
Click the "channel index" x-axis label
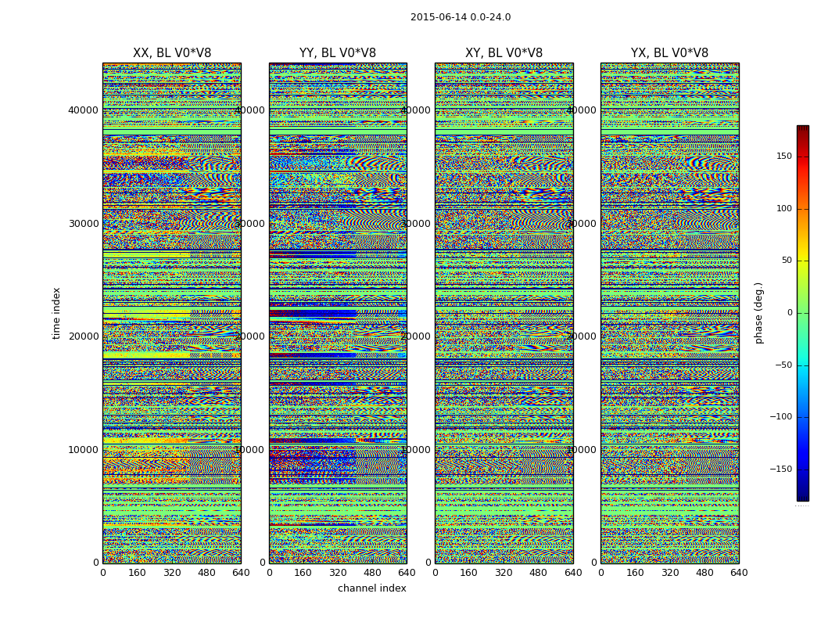pos(371,588)
